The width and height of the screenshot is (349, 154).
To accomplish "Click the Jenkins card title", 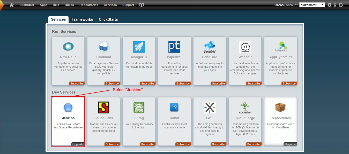I will point(68,118).
